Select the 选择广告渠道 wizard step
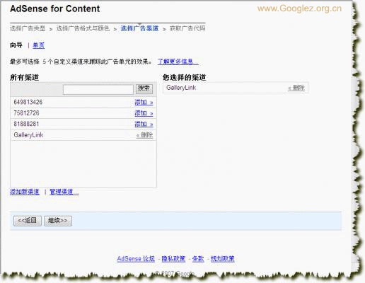The height and width of the screenshot is (283, 365). click(139, 28)
